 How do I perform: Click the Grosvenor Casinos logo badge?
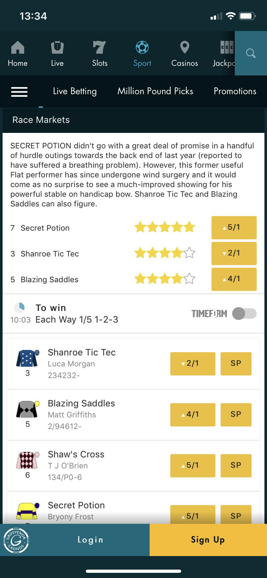pos(16,540)
